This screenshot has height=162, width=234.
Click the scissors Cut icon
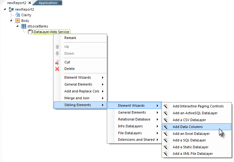(57, 62)
